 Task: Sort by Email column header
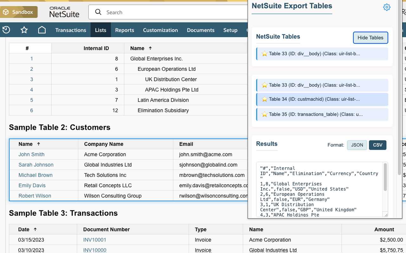pyautogui.click(x=186, y=144)
